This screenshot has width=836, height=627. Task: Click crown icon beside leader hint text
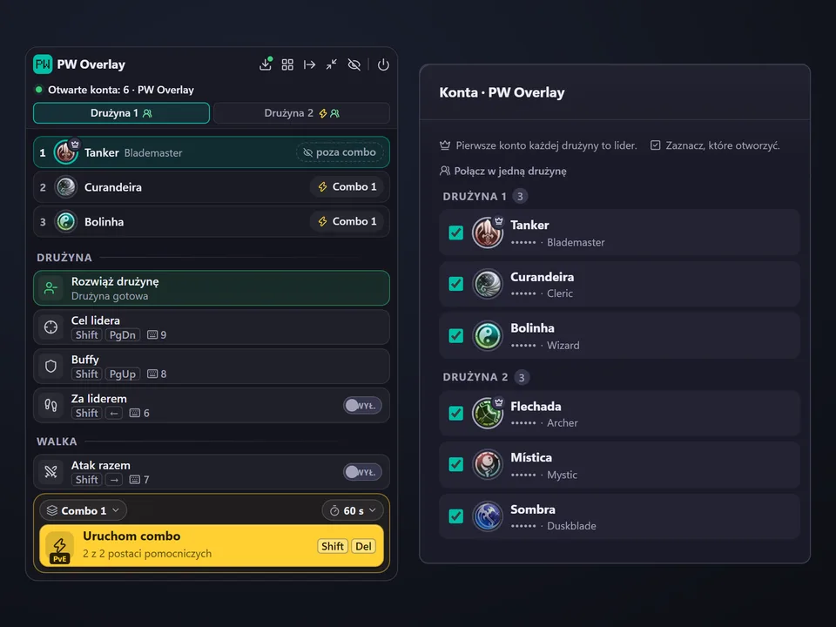pos(445,145)
